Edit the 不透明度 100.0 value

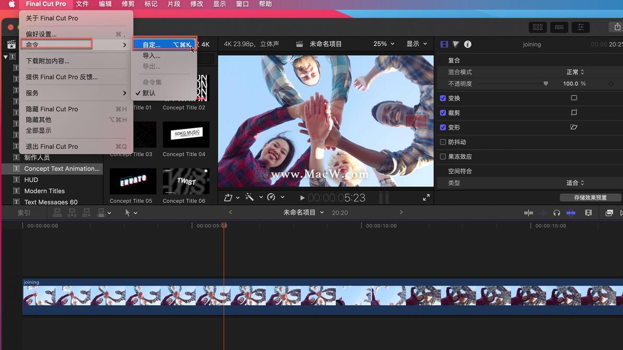[x=571, y=83]
